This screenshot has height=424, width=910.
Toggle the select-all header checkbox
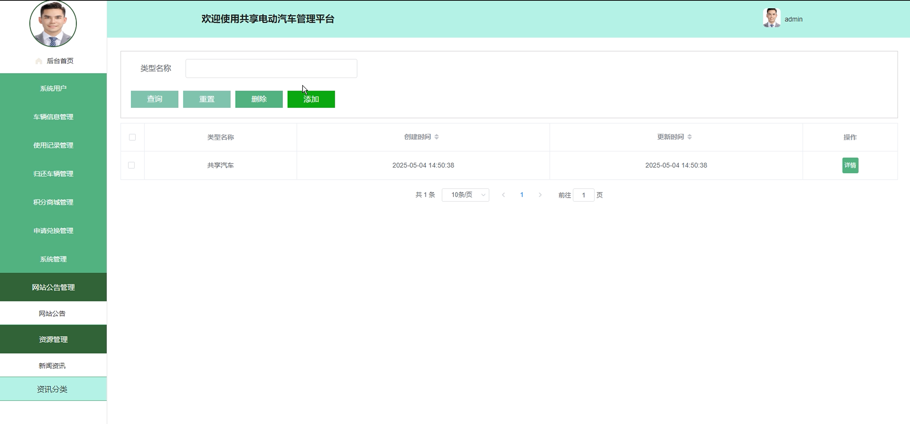132,137
